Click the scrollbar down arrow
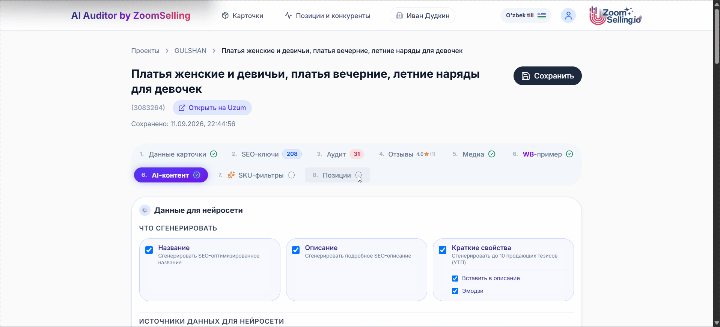The height and width of the screenshot is (327, 720). click(x=717, y=323)
